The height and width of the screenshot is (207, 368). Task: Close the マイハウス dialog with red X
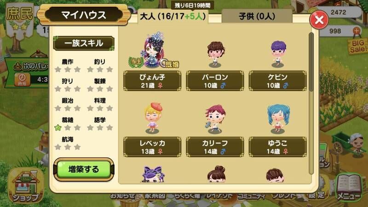point(319,20)
